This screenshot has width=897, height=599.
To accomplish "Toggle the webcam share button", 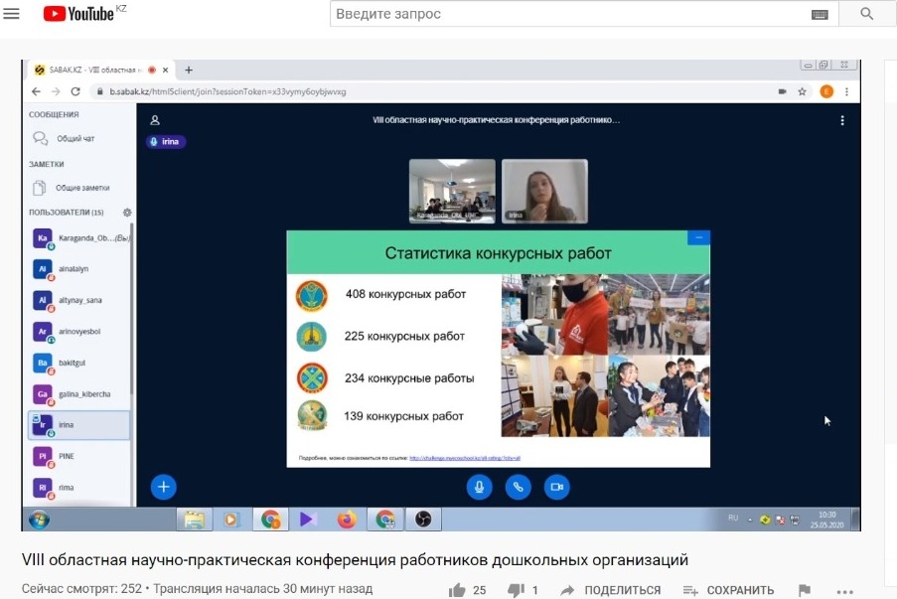I will [557, 487].
